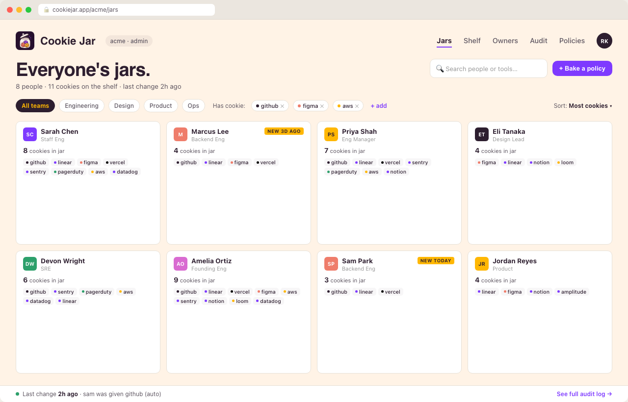Screen dimensions: 628x402
Task: Open the Jars tab
Action: click(x=444, y=41)
